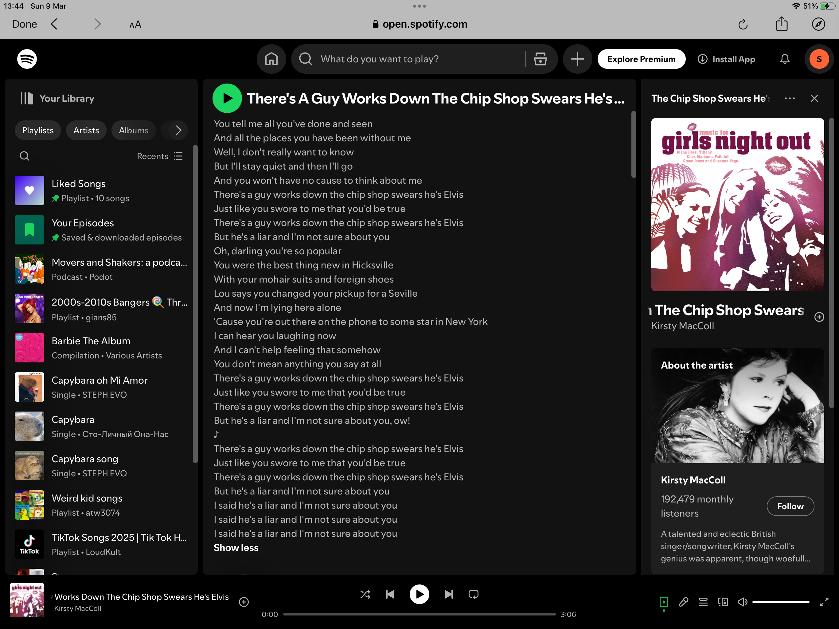Show more library filters chevron
The width and height of the screenshot is (839, 629).
tap(178, 130)
